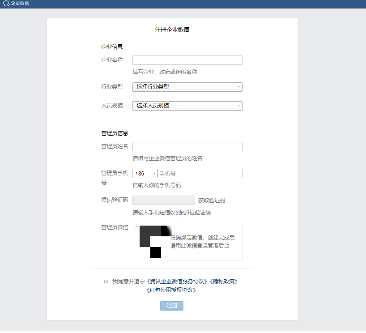
Task: Click the WeChat Work speech-bubble logo icon
Action: pos(7,4)
